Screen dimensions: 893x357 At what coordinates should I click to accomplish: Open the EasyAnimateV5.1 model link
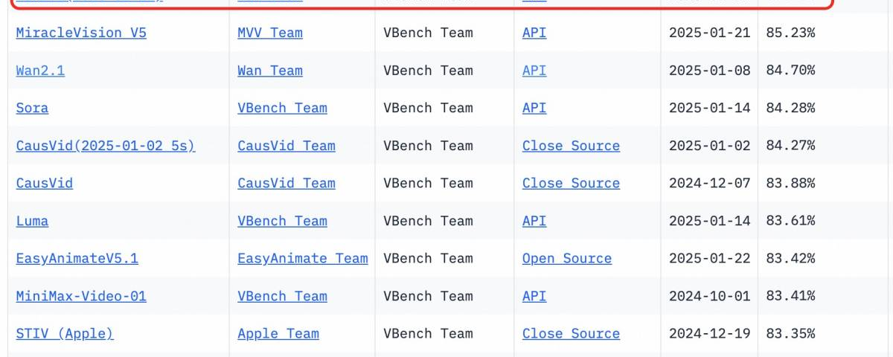click(x=77, y=258)
